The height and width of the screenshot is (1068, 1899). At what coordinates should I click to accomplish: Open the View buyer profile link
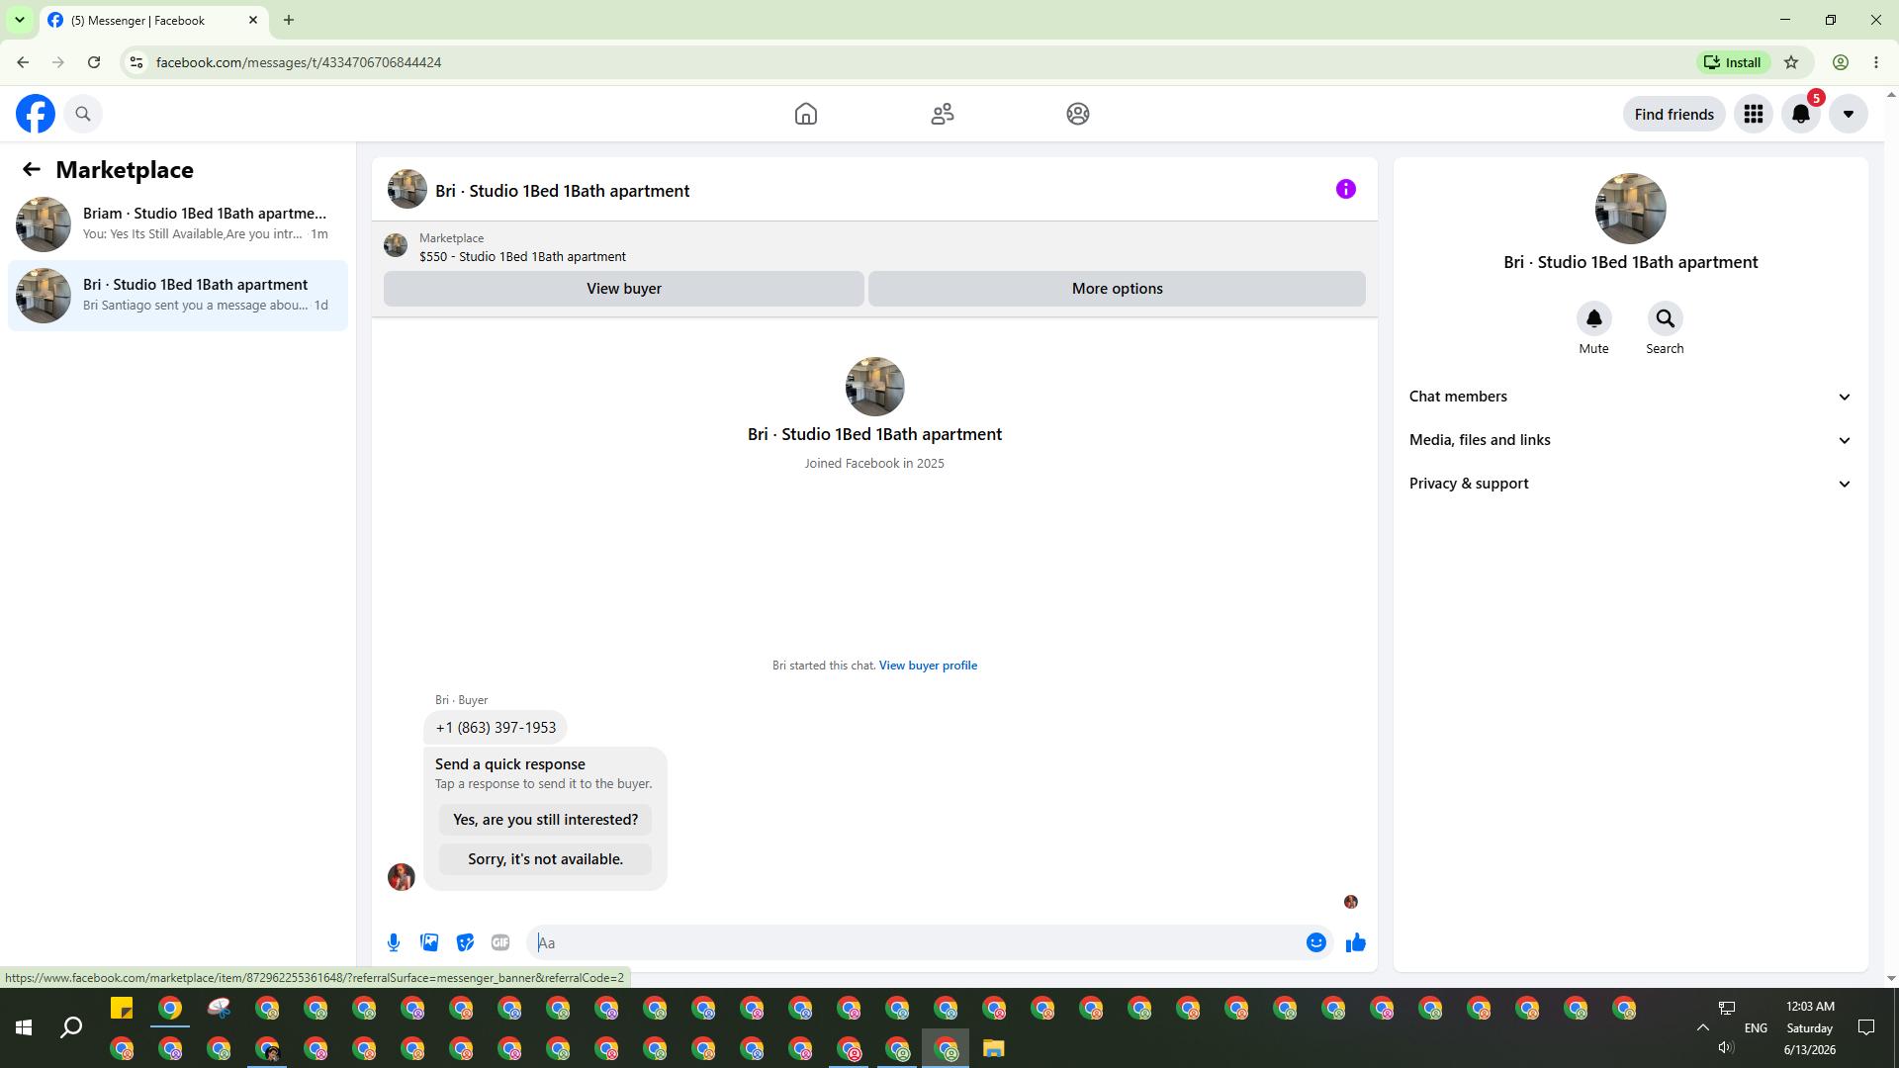tap(928, 666)
